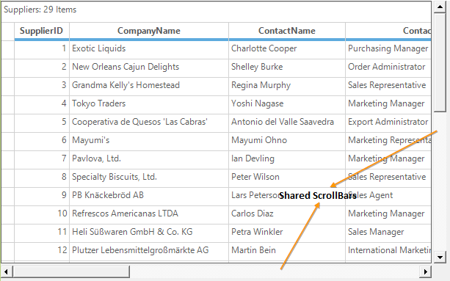
Task: Click the Suppliers: 29 Items group caption
Action: click(x=40, y=10)
